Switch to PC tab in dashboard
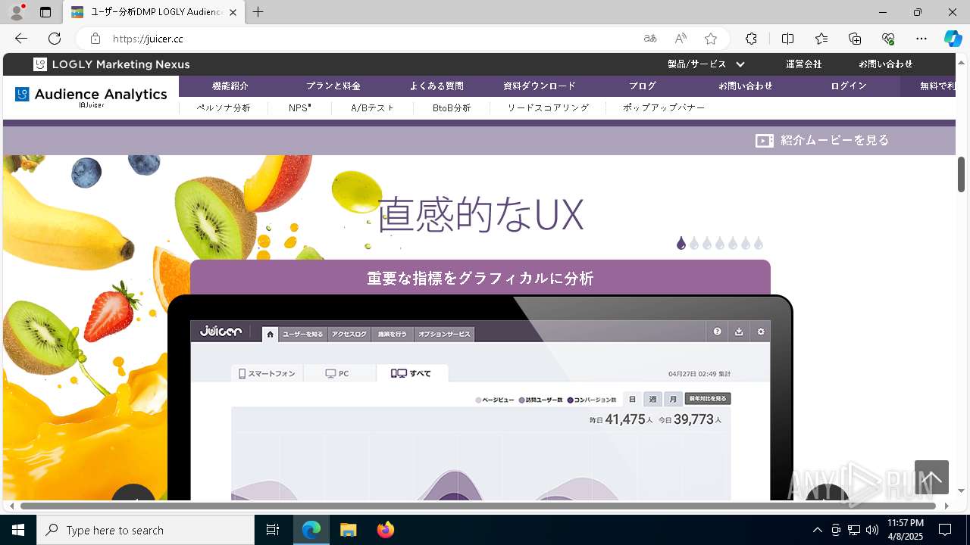The image size is (970, 545). 339,373
